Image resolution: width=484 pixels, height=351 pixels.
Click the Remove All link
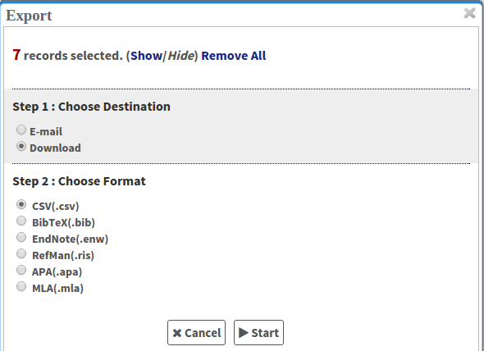point(234,56)
